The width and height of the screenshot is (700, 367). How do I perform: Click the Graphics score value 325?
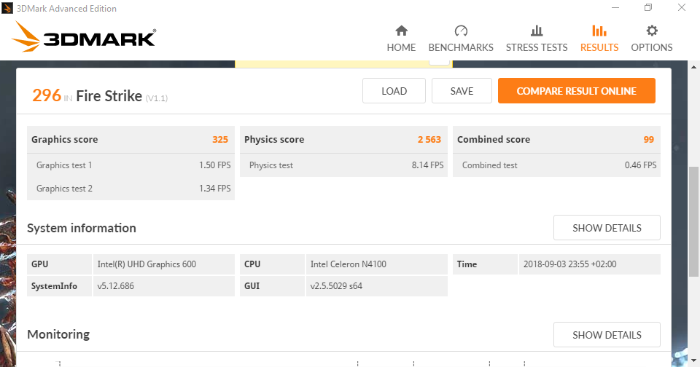pos(220,140)
